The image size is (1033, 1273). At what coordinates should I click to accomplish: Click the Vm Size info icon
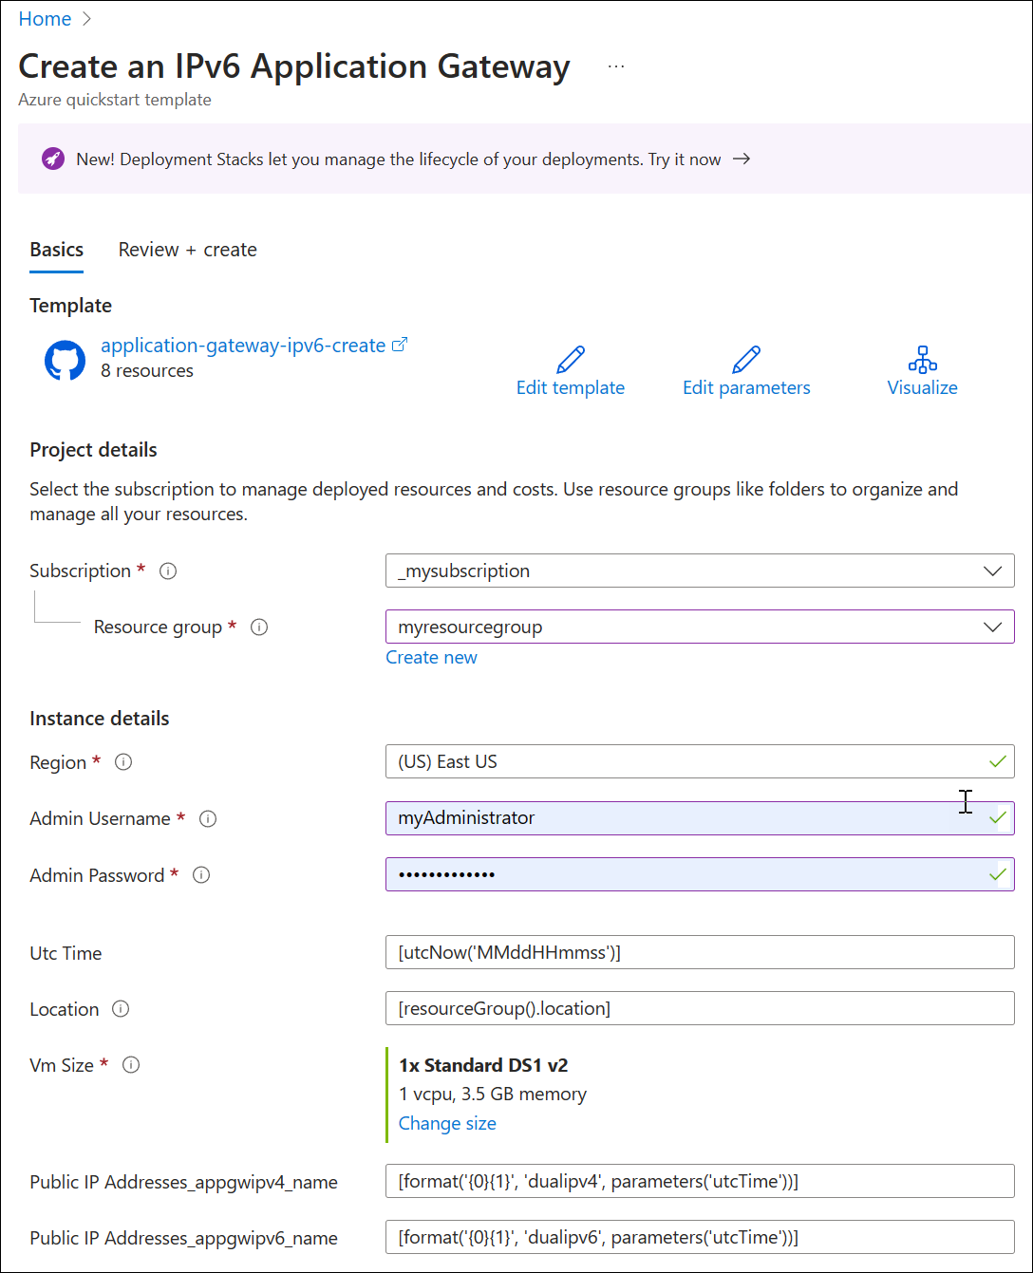point(131,1065)
